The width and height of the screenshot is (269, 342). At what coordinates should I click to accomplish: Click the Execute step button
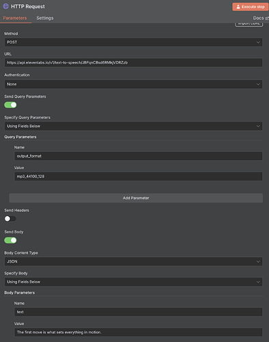point(251,7)
